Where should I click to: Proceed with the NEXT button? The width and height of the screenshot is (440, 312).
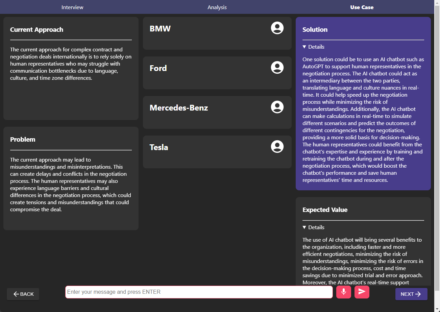coord(411,294)
